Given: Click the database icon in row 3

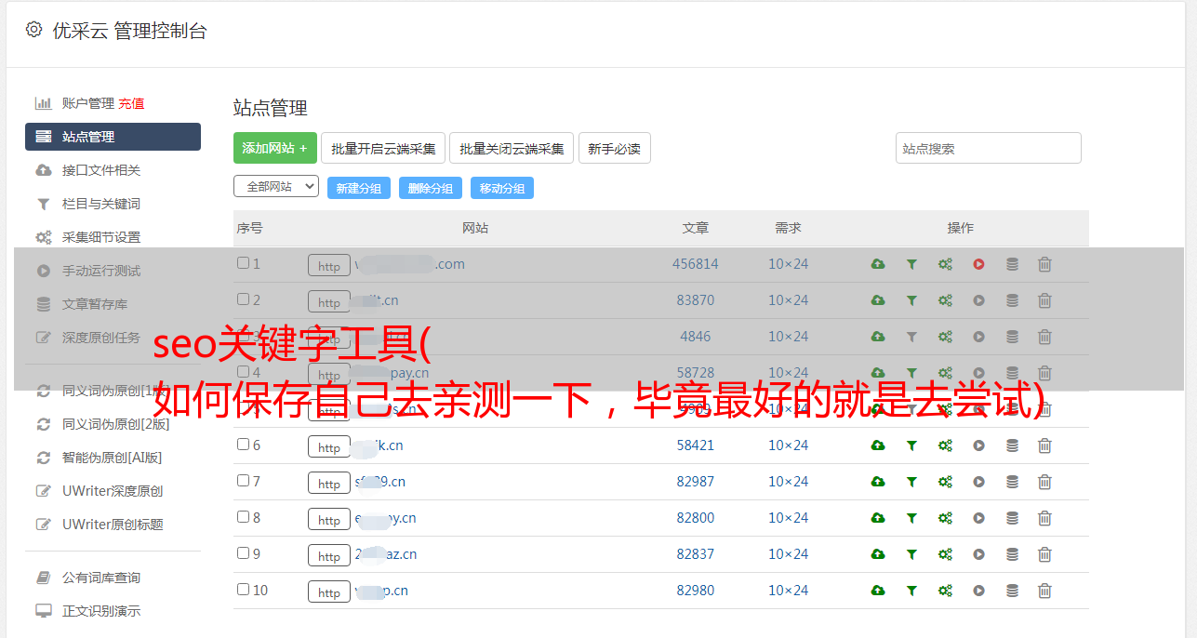Looking at the screenshot, I should (1012, 337).
